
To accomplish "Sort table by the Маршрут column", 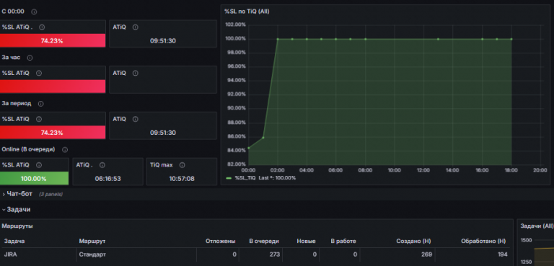I will [x=92, y=241].
